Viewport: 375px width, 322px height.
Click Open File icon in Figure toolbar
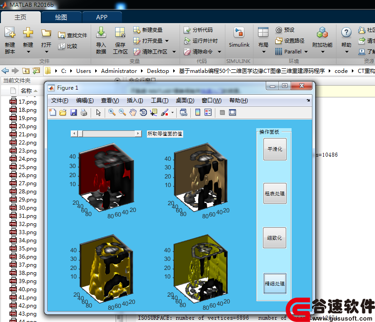63,112
